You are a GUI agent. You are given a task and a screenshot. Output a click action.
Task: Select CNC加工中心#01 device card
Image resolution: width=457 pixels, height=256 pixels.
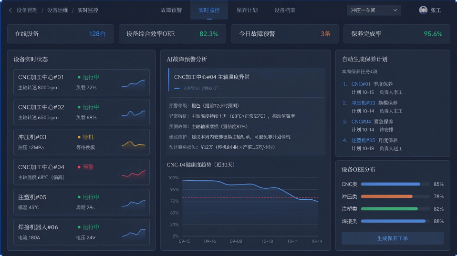[x=82, y=82]
